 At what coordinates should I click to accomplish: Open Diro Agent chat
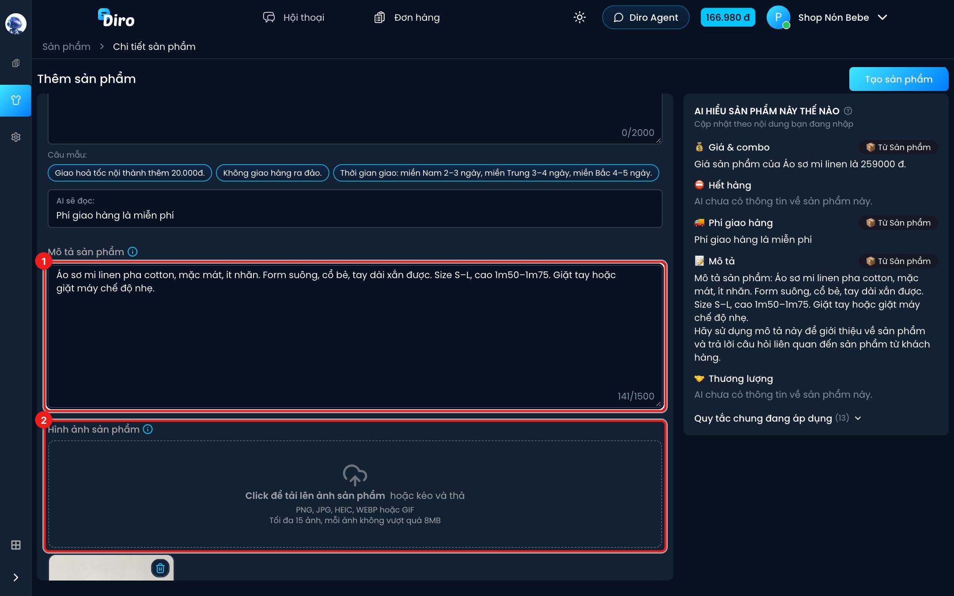point(645,17)
